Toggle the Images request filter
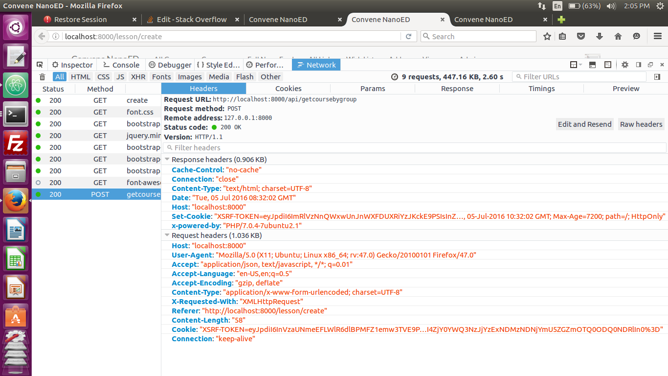668x376 pixels. point(190,77)
